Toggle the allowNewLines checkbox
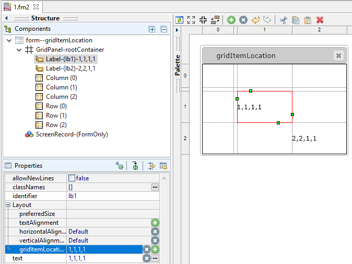The height and width of the screenshot is (264, 352). click(x=72, y=178)
